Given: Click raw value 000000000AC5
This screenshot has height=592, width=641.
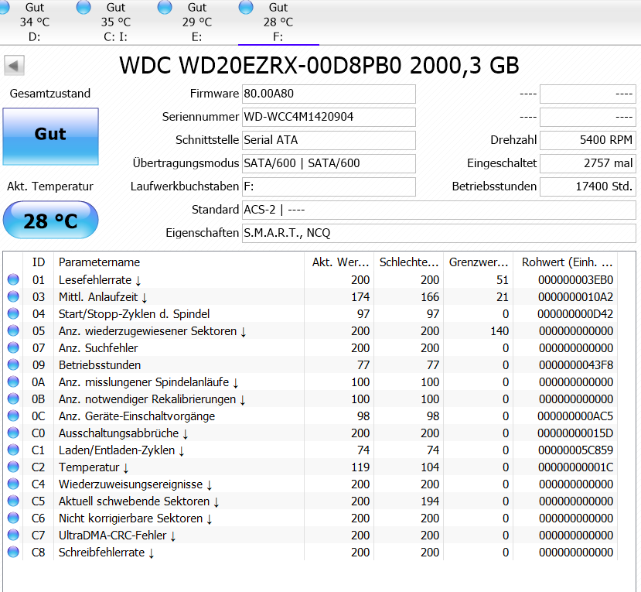Looking at the screenshot, I should (575, 416).
